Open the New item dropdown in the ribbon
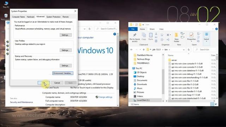The image size is (226, 127). click(183, 34)
